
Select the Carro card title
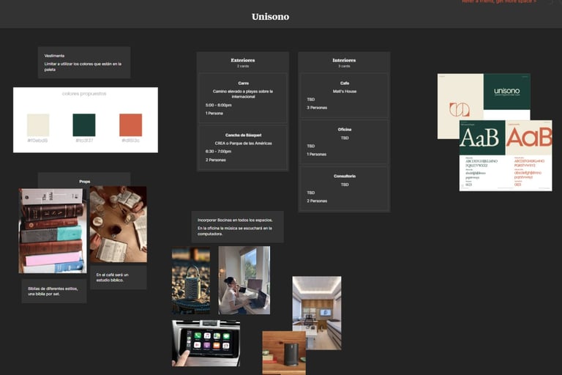(x=244, y=83)
